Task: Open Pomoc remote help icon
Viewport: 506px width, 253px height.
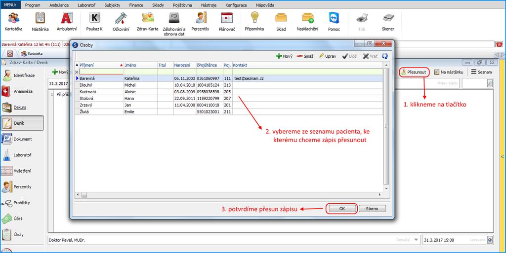Action: click(334, 21)
